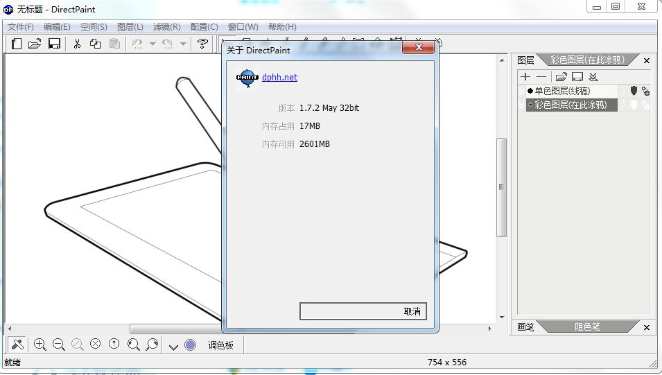Click the circled X view icon
Screen dimensions: 662x375
coord(96,344)
